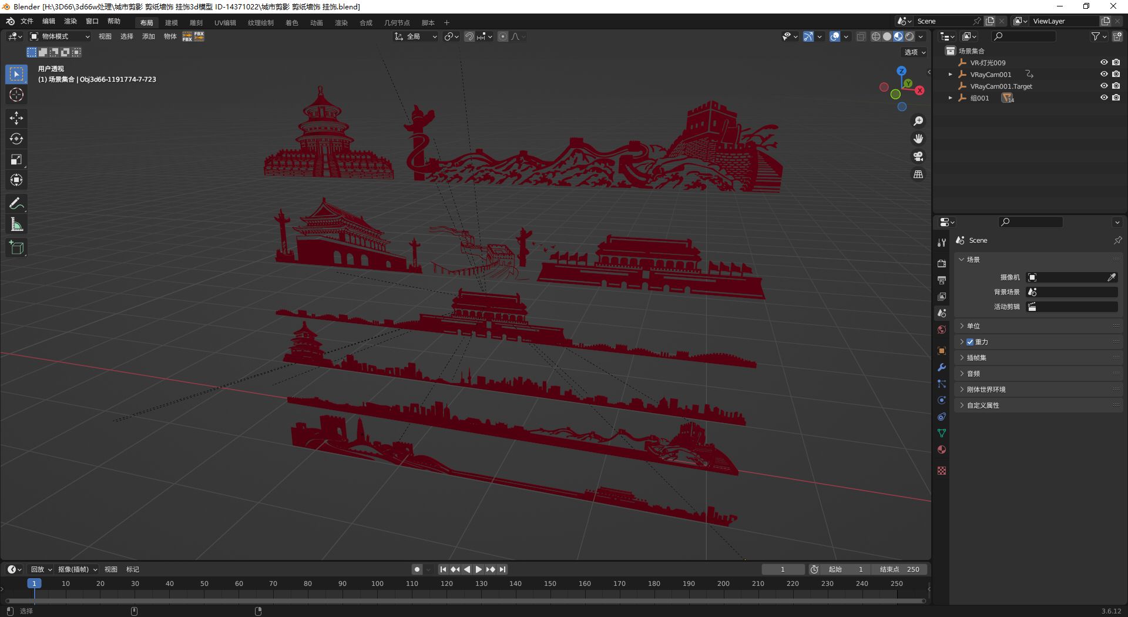Open the World properties tab icon
This screenshot has height=617, width=1128.
click(x=942, y=330)
